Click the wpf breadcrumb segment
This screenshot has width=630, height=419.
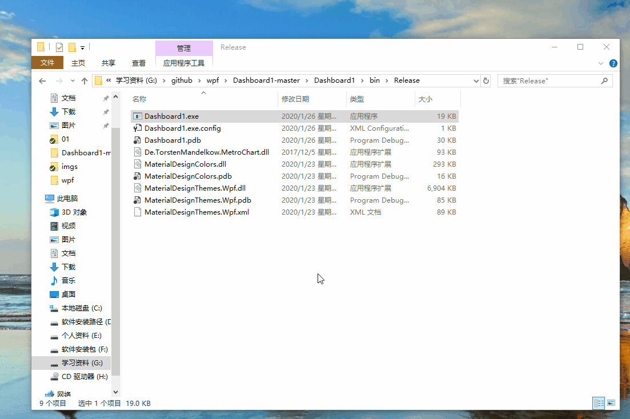(x=212, y=80)
